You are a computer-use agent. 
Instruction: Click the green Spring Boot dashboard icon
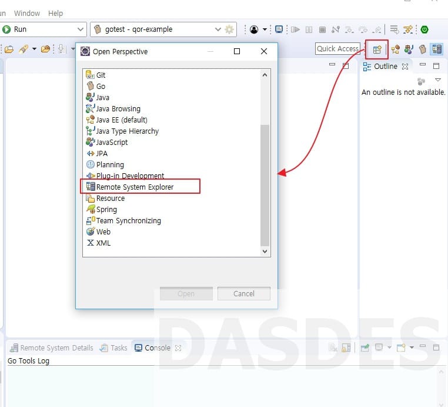[x=424, y=29]
